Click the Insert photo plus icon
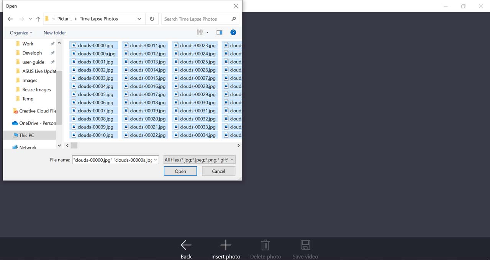The width and height of the screenshot is (490, 260). coord(226,245)
